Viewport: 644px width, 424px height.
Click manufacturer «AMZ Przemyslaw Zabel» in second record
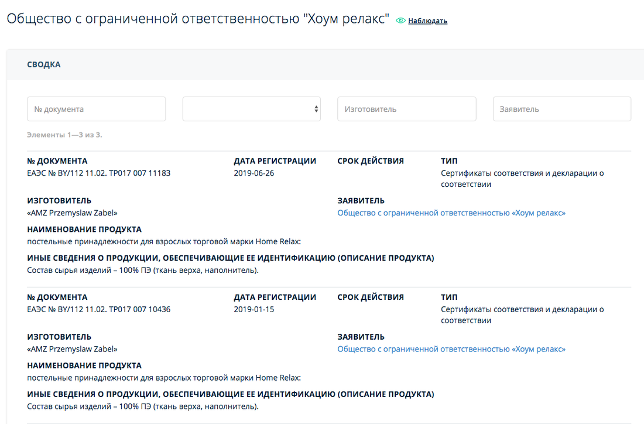pos(72,349)
